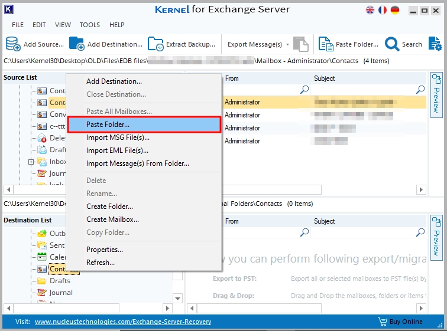Click the copy messages icon in toolbar
Viewport: 447px width, 331px height.
[301, 44]
